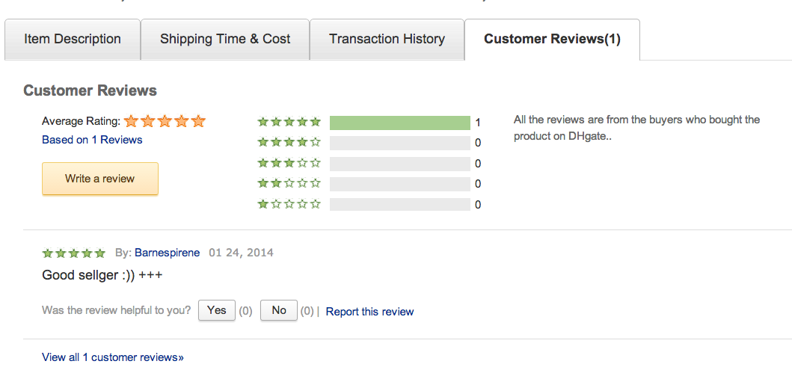Viewport: 792px width, 373px height.
Task: Switch to Shipping Time & Cost tab
Action: (225, 40)
